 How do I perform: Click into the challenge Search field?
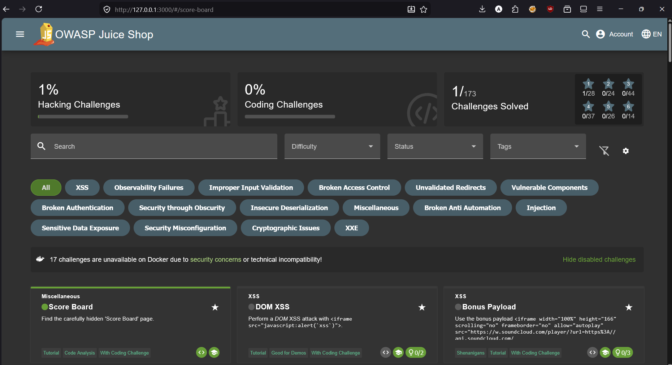tap(162, 146)
